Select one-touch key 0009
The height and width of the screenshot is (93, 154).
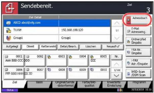pyautogui.click(x=78, y=73)
